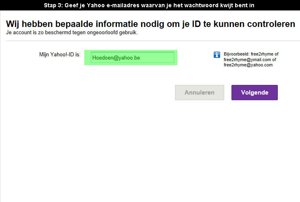The image size is (300, 202).
Task: Click the Yahoo!-ID input field
Action: tap(132, 58)
